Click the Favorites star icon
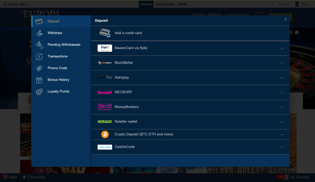 click(x=24, y=177)
